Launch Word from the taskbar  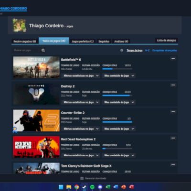coord(116,187)
